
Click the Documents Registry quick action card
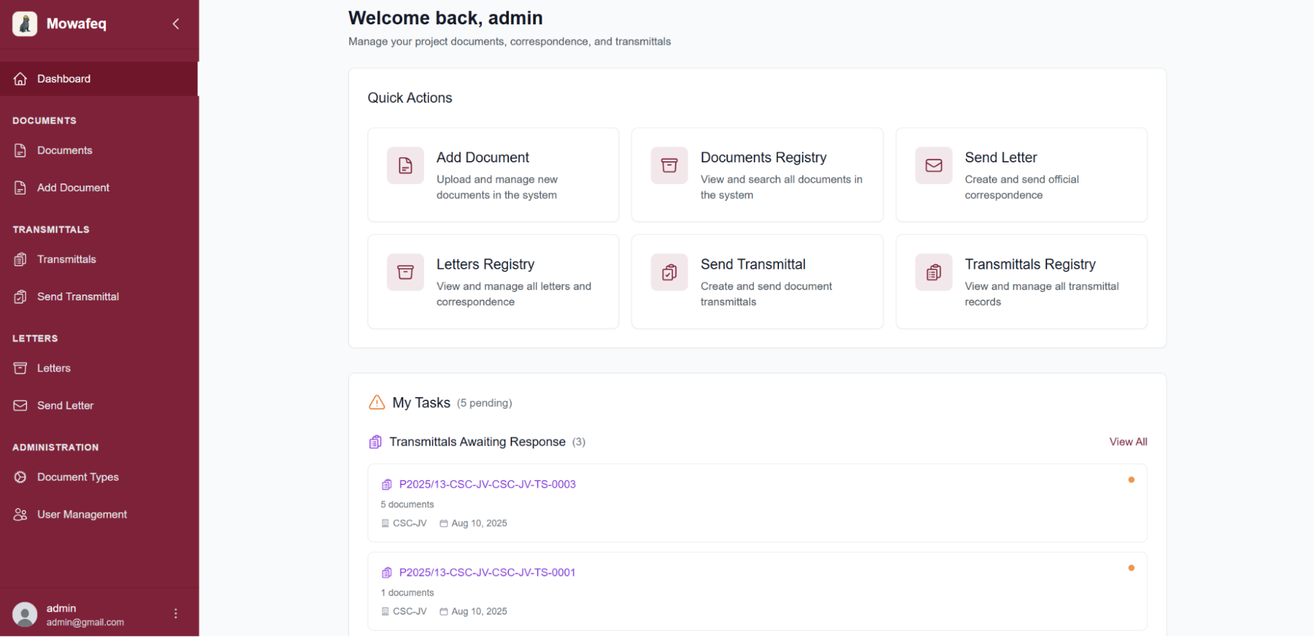point(757,175)
